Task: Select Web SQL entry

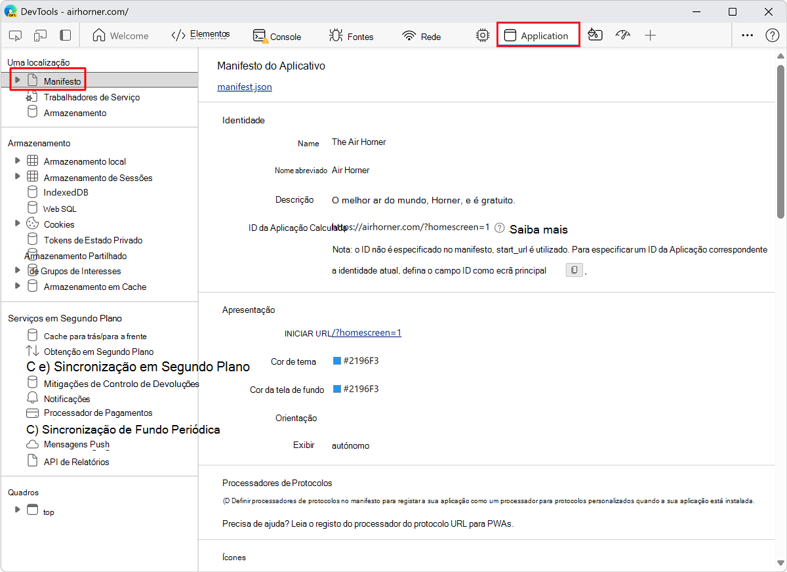Action: click(60, 209)
